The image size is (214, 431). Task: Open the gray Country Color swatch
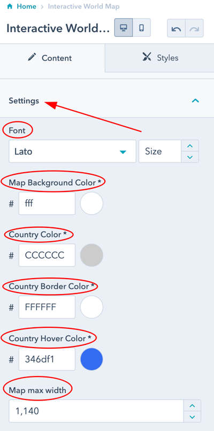pyautogui.click(x=91, y=256)
